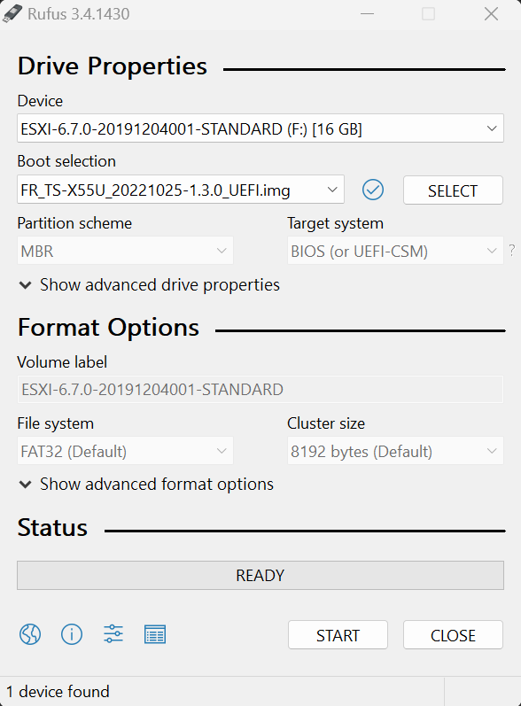The width and height of the screenshot is (521, 706).
Task: Expand Show advanced drive properties
Action: 149,285
